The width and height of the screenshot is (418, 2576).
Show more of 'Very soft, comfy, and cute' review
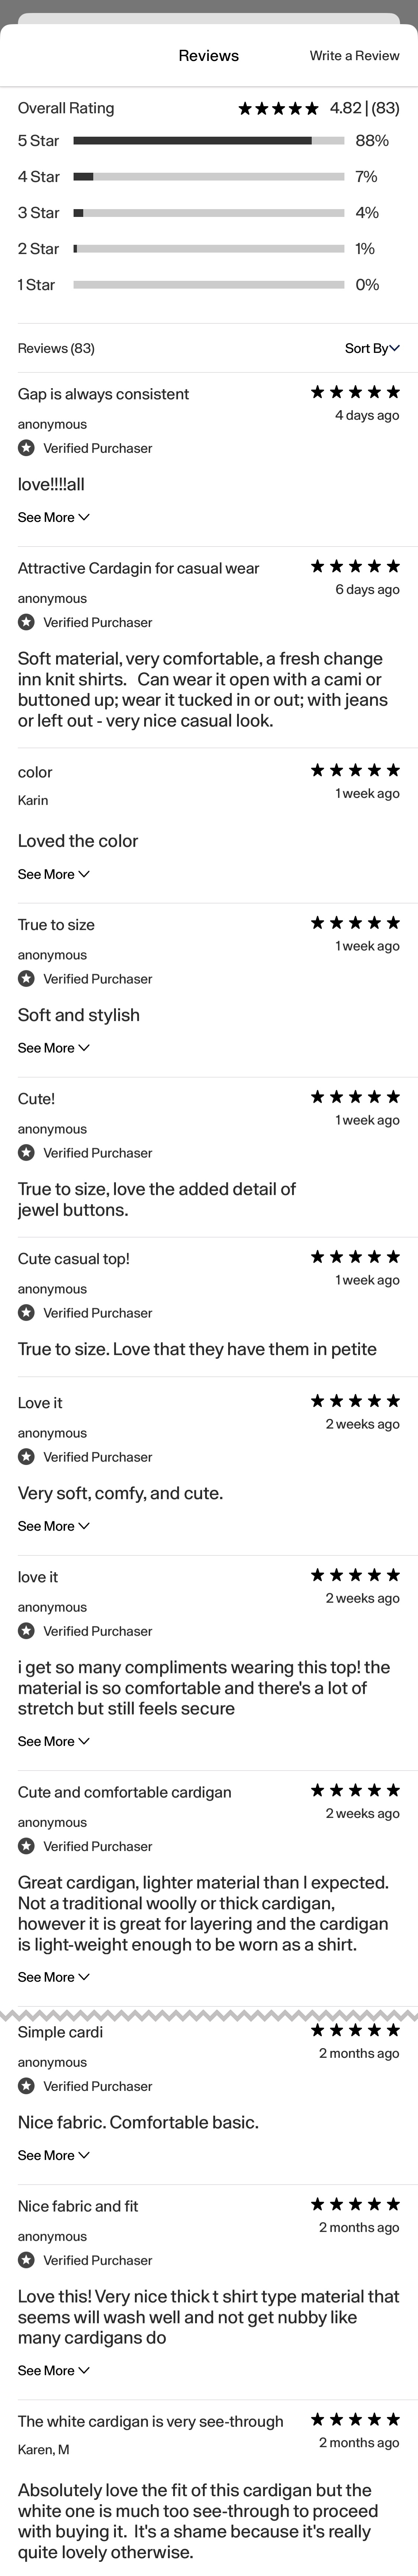(53, 1526)
